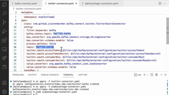This screenshot has height=95, width=169.
Task: Click the twitter.oauth.consumerKey value
Action: (x=104, y=57)
